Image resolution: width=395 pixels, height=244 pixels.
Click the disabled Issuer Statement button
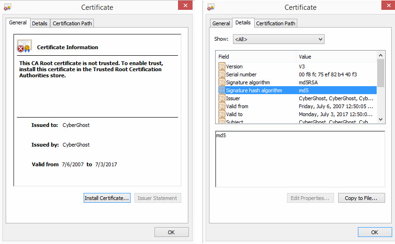pyautogui.click(x=157, y=198)
